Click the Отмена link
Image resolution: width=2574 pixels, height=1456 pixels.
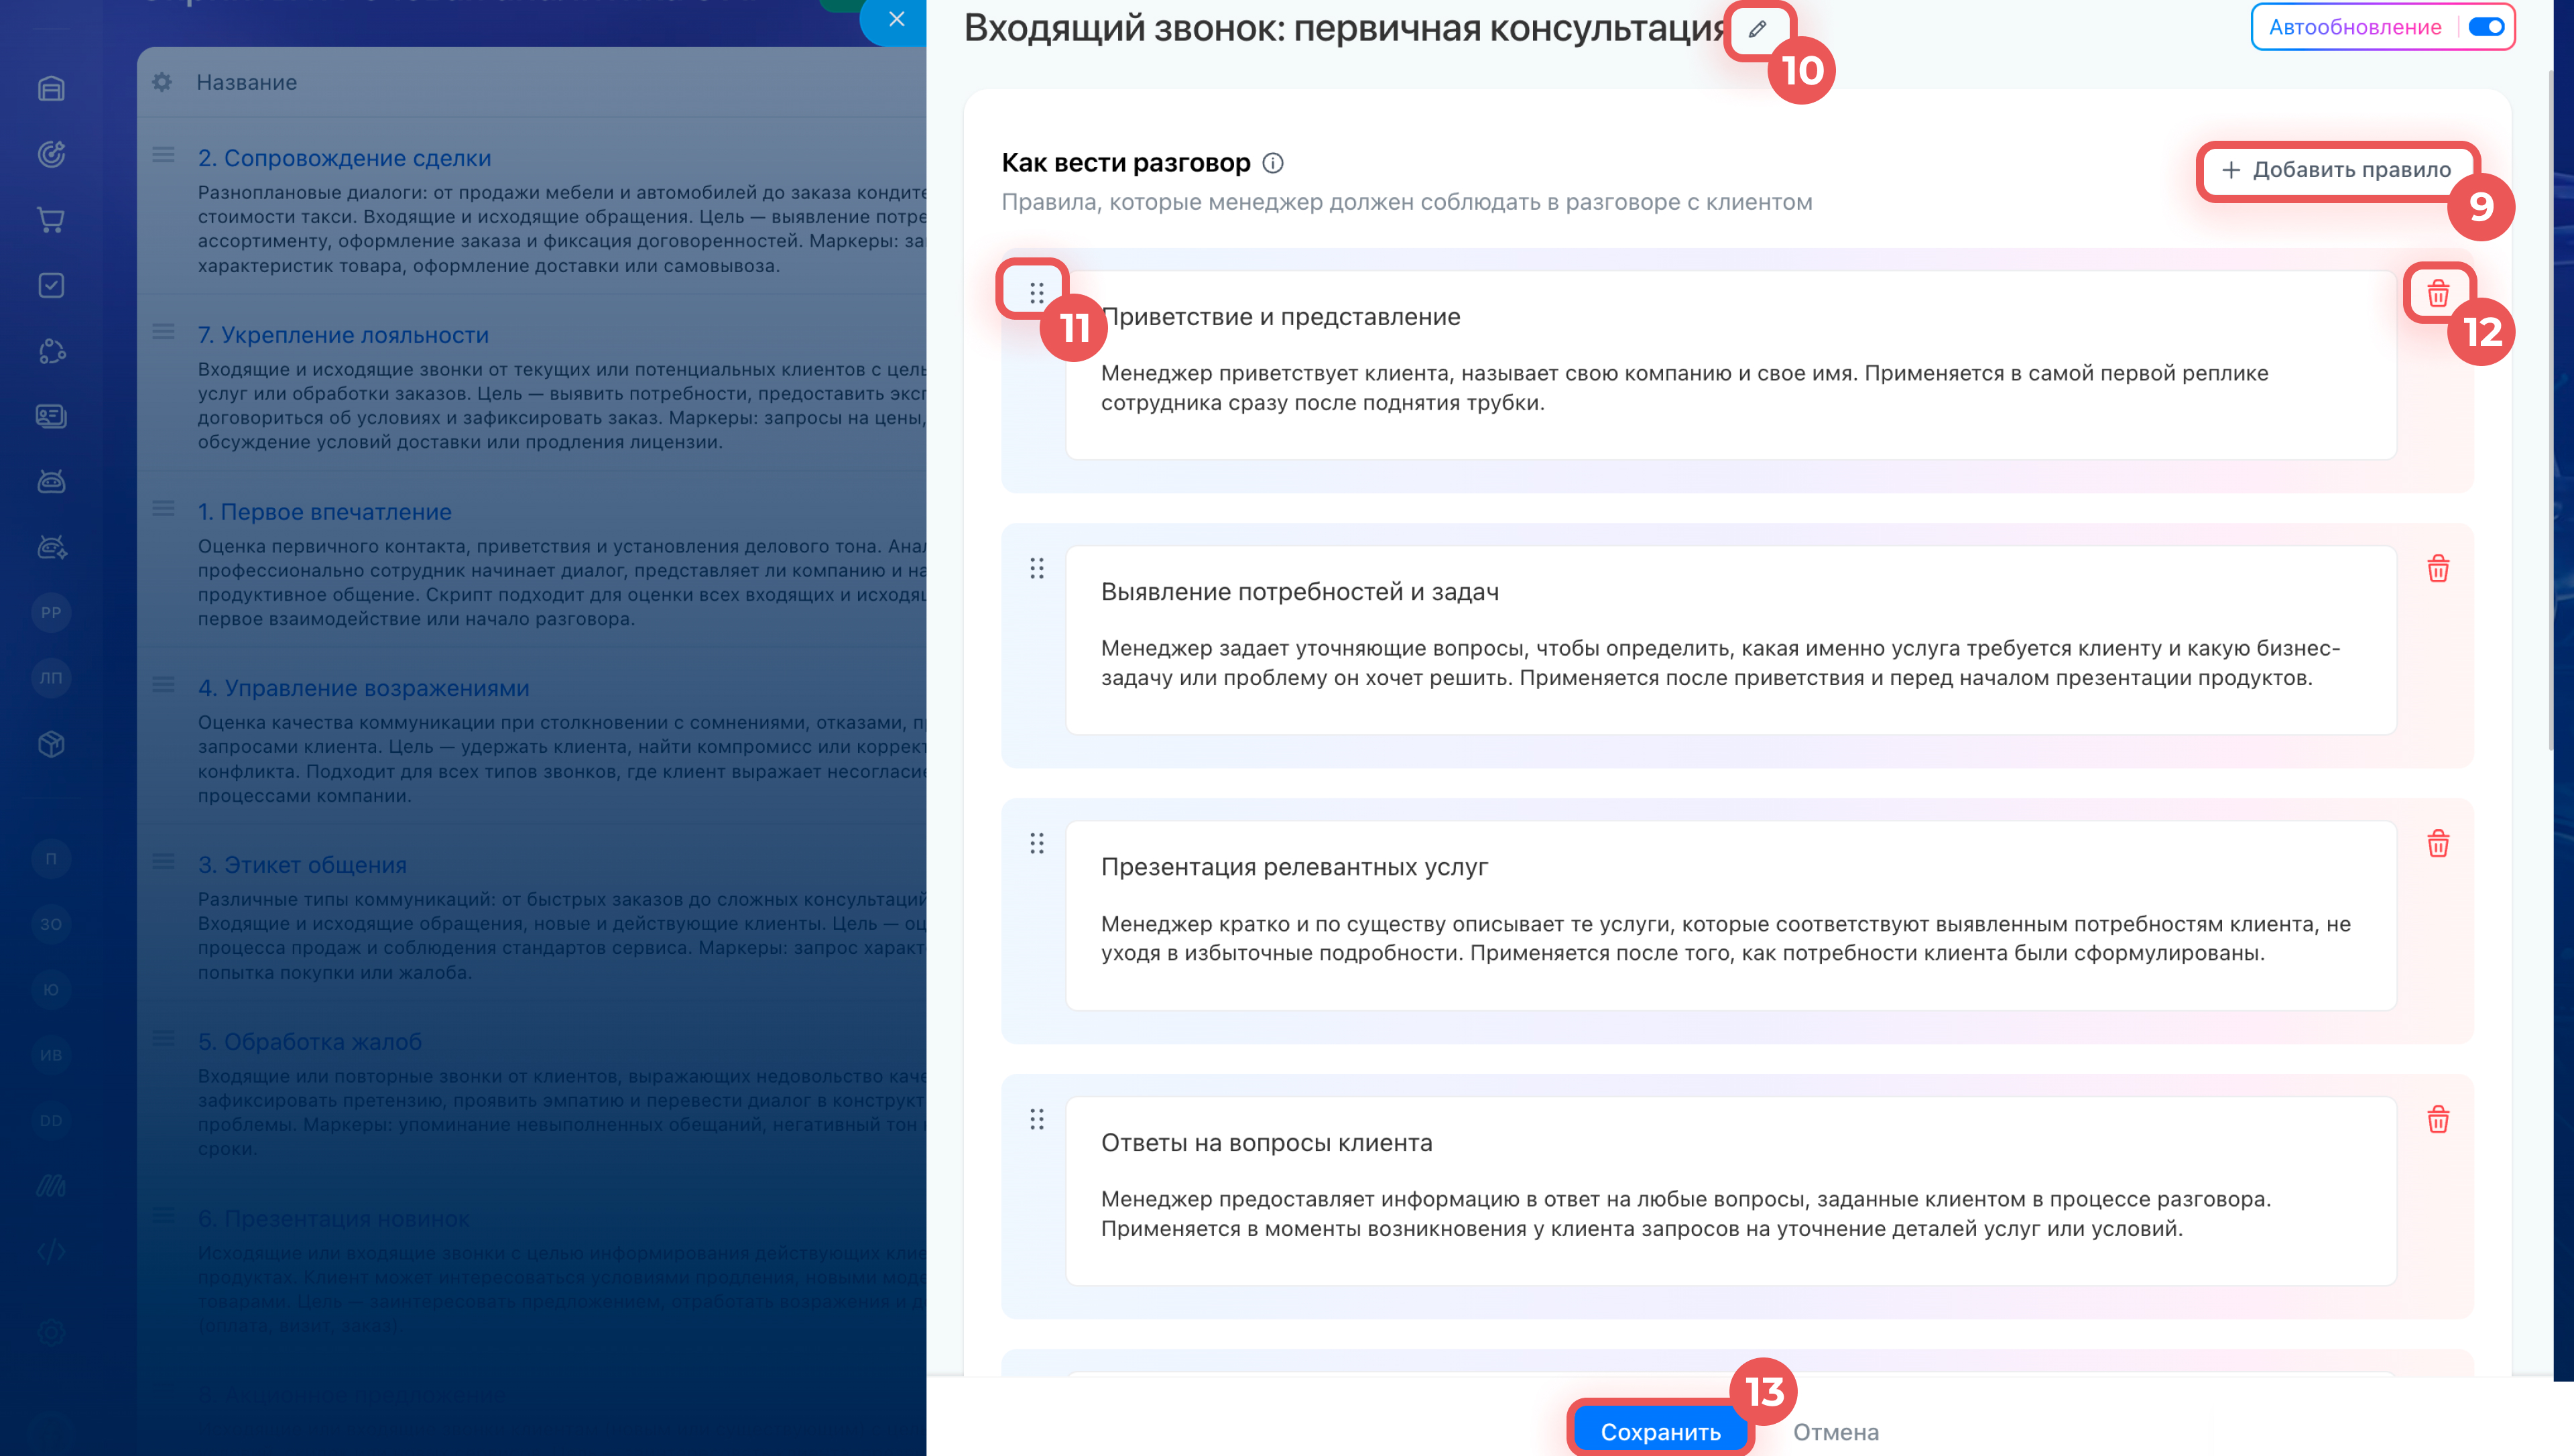point(1835,1431)
